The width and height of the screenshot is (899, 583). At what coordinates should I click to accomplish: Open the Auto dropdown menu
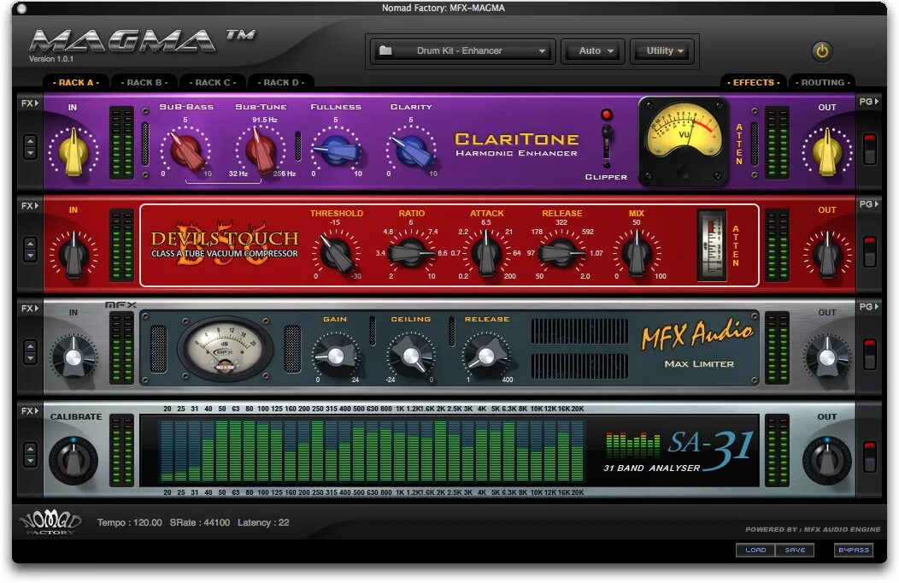pos(593,51)
